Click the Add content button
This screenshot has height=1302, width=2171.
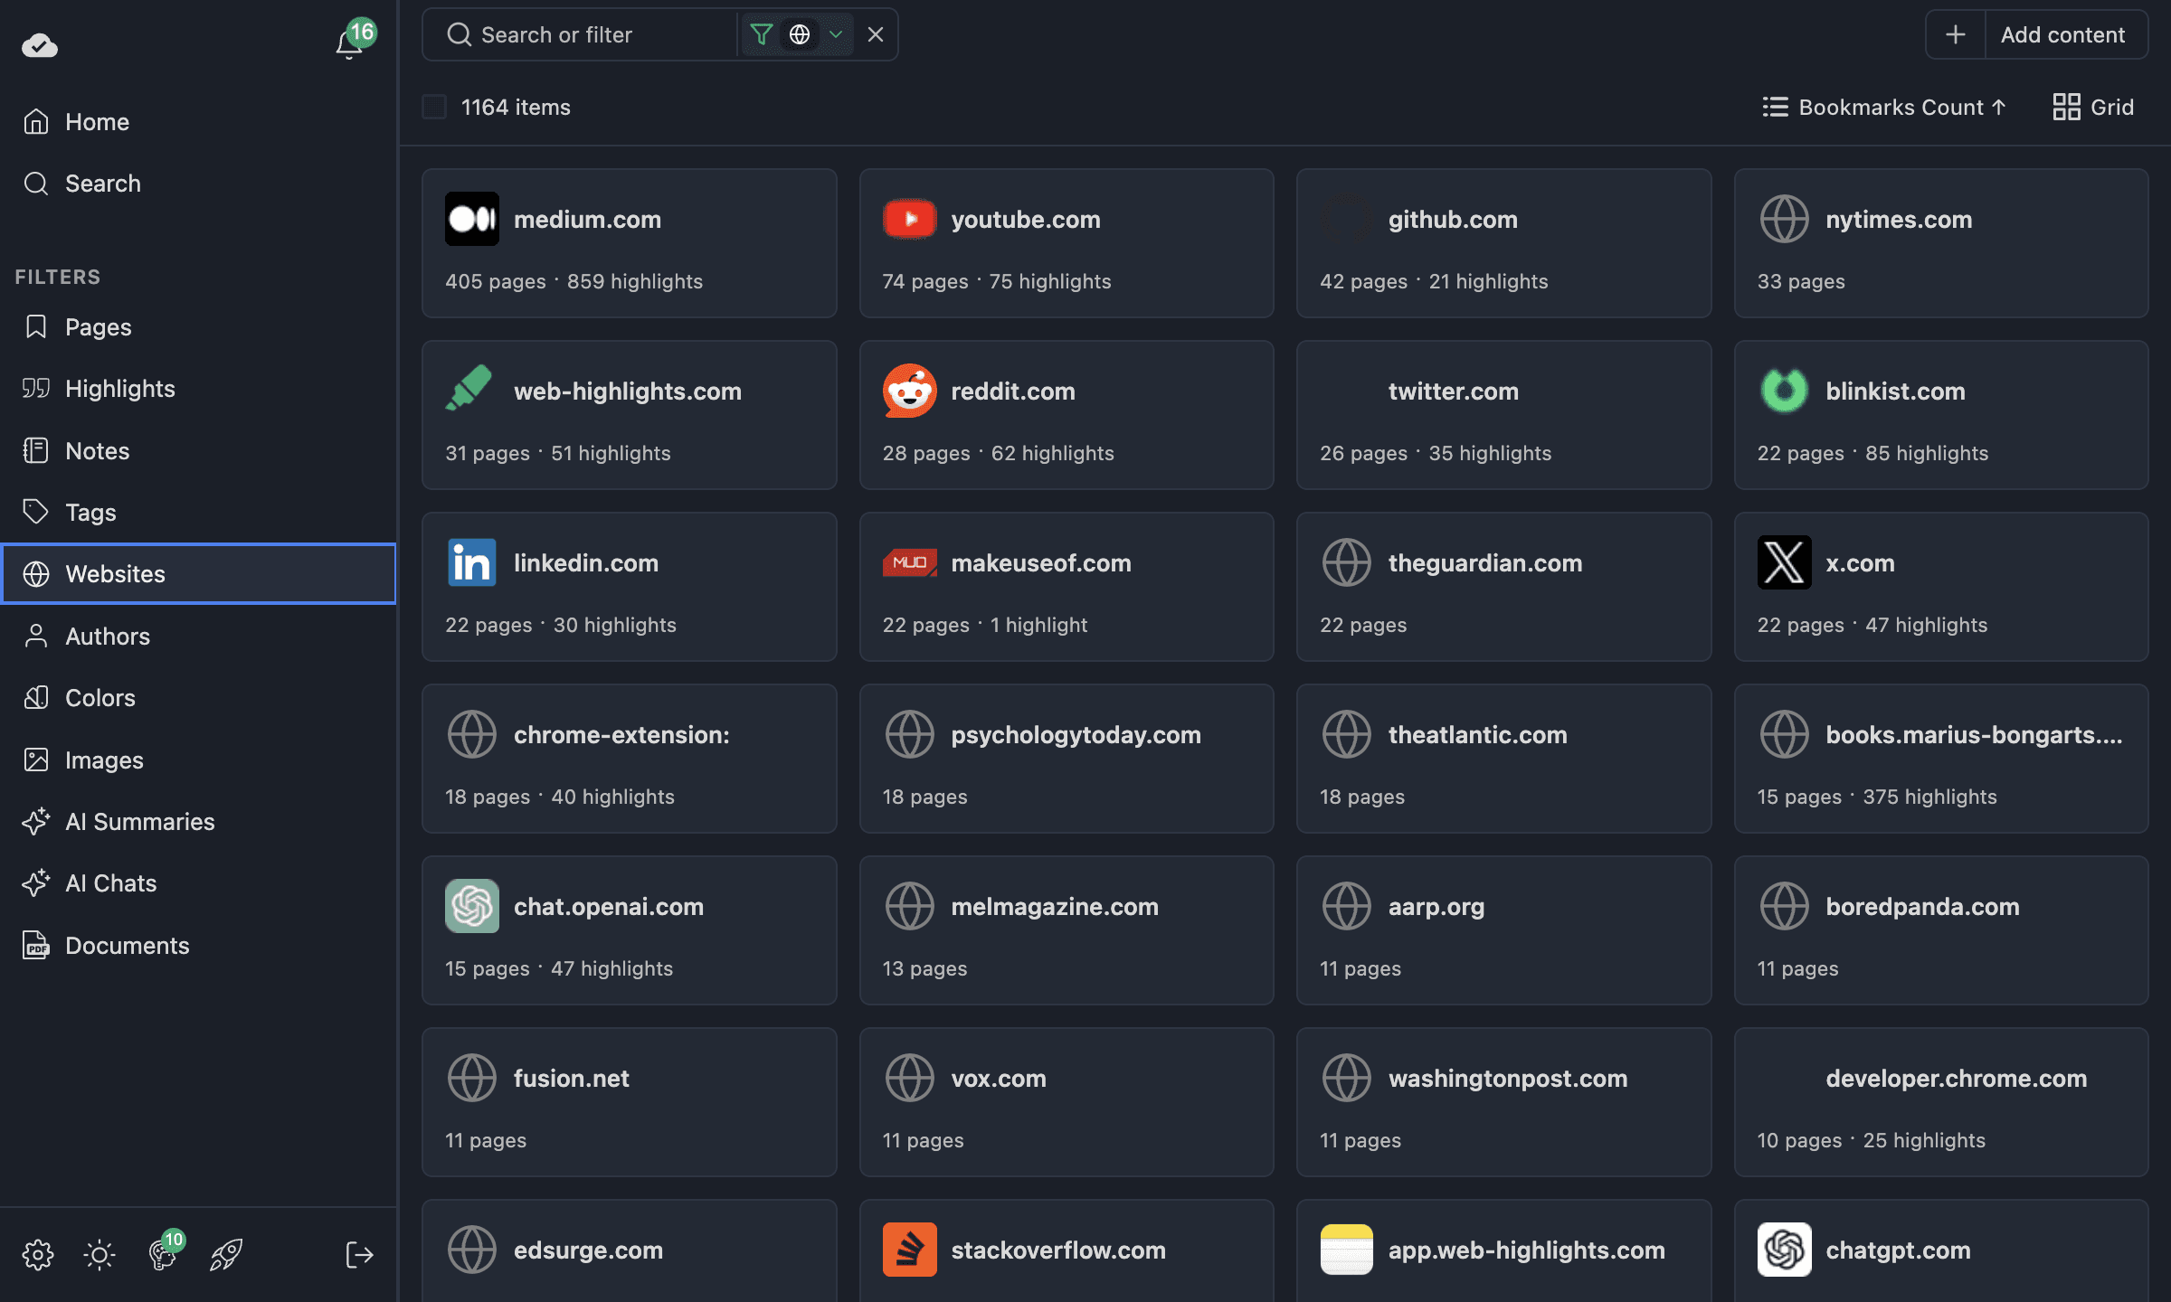(x=2065, y=34)
